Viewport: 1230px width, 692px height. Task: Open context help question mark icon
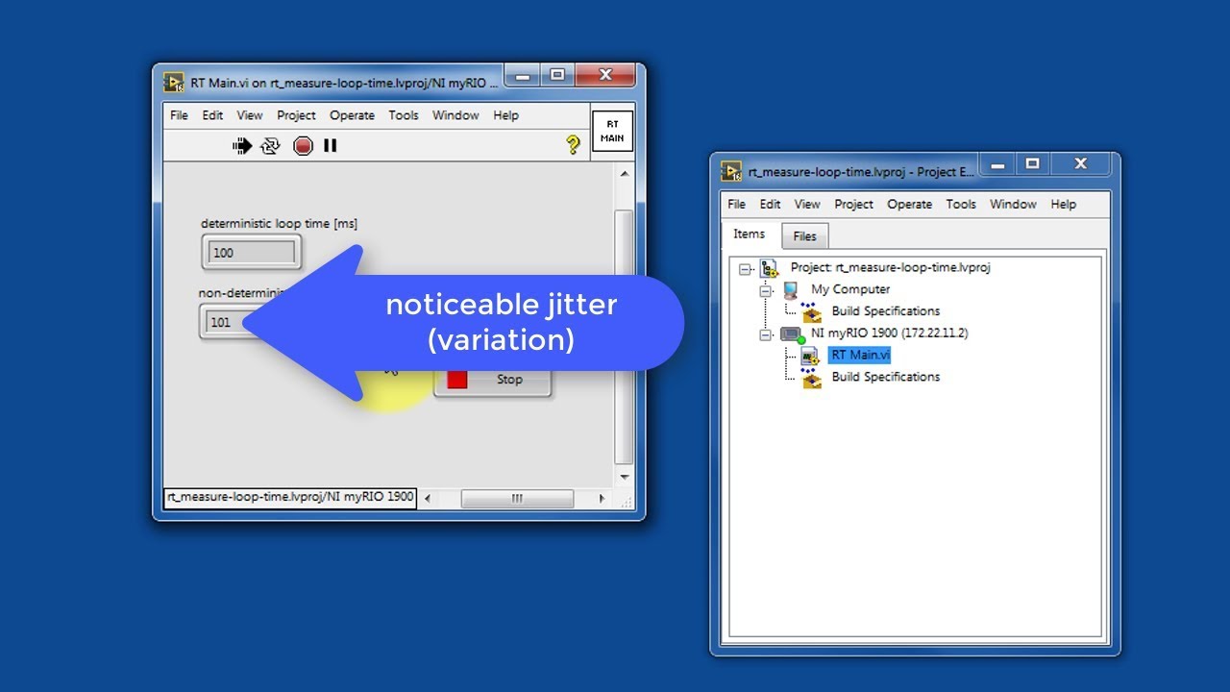(573, 145)
